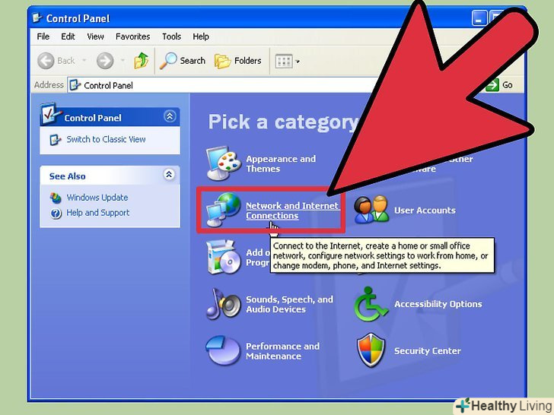
Task: Click the Accessibility Options wheelchair icon
Action: (371, 304)
